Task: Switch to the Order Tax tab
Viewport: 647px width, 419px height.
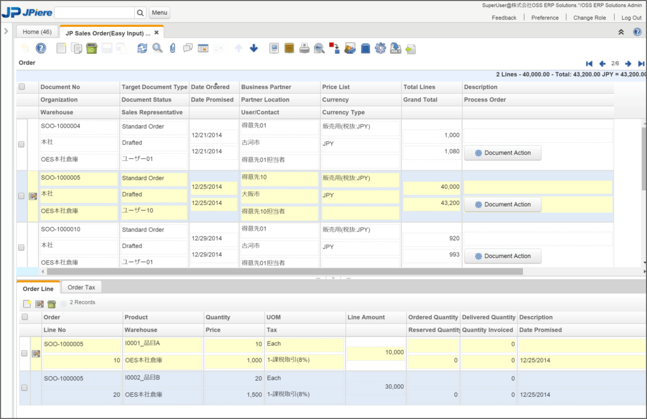Action: tap(81, 288)
